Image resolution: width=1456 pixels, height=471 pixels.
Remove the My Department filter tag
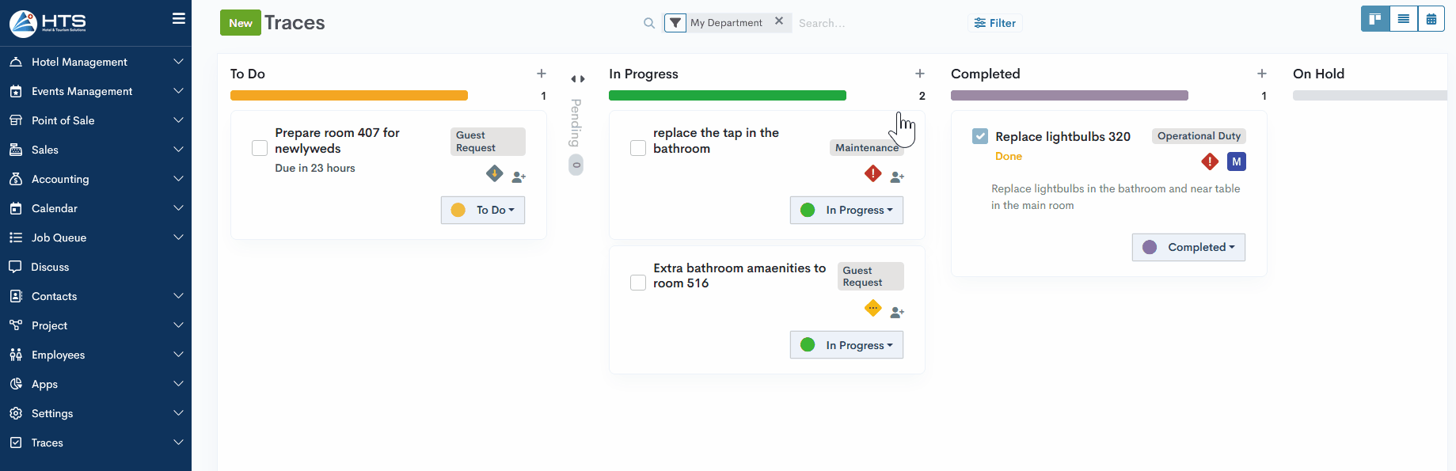coord(779,21)
